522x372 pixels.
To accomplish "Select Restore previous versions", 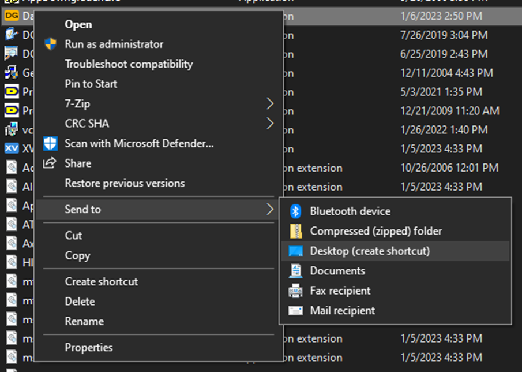I will [x=125, y=183].
